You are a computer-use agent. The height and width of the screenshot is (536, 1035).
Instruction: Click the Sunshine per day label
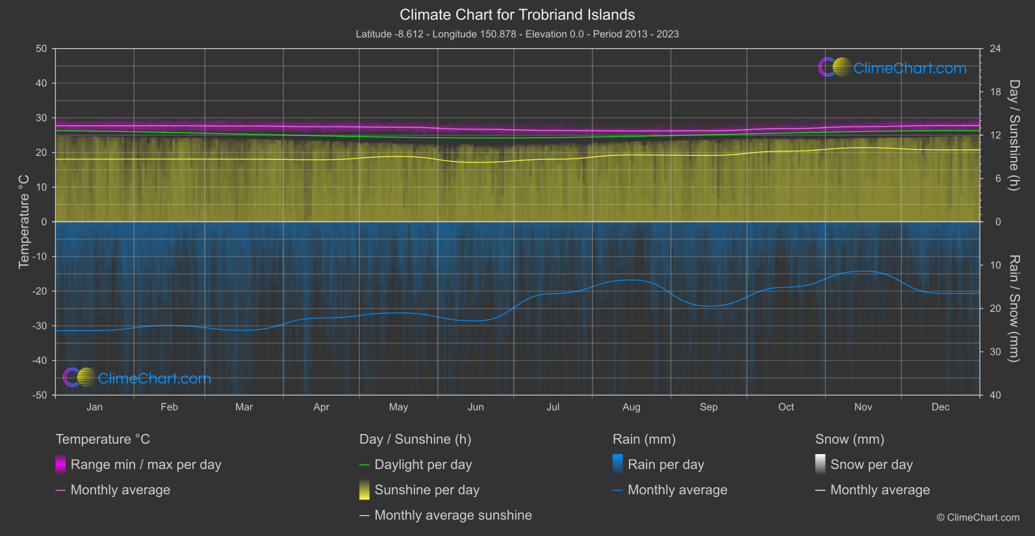click(x=427, y=490)
